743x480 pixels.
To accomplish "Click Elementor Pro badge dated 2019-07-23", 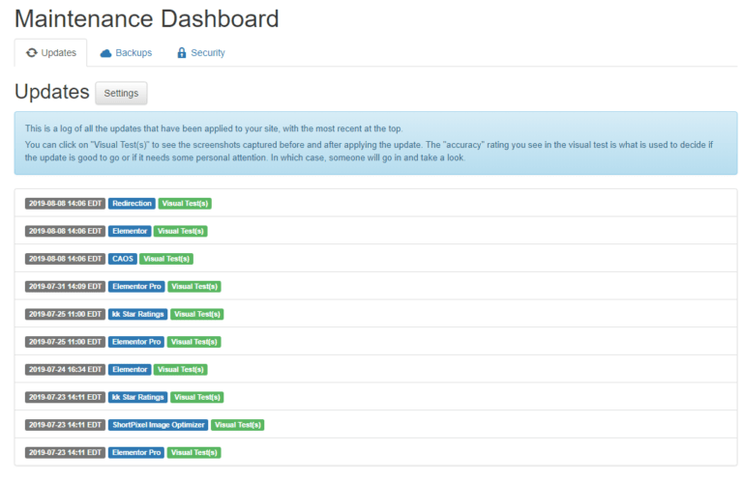I will tap(136, 453).
